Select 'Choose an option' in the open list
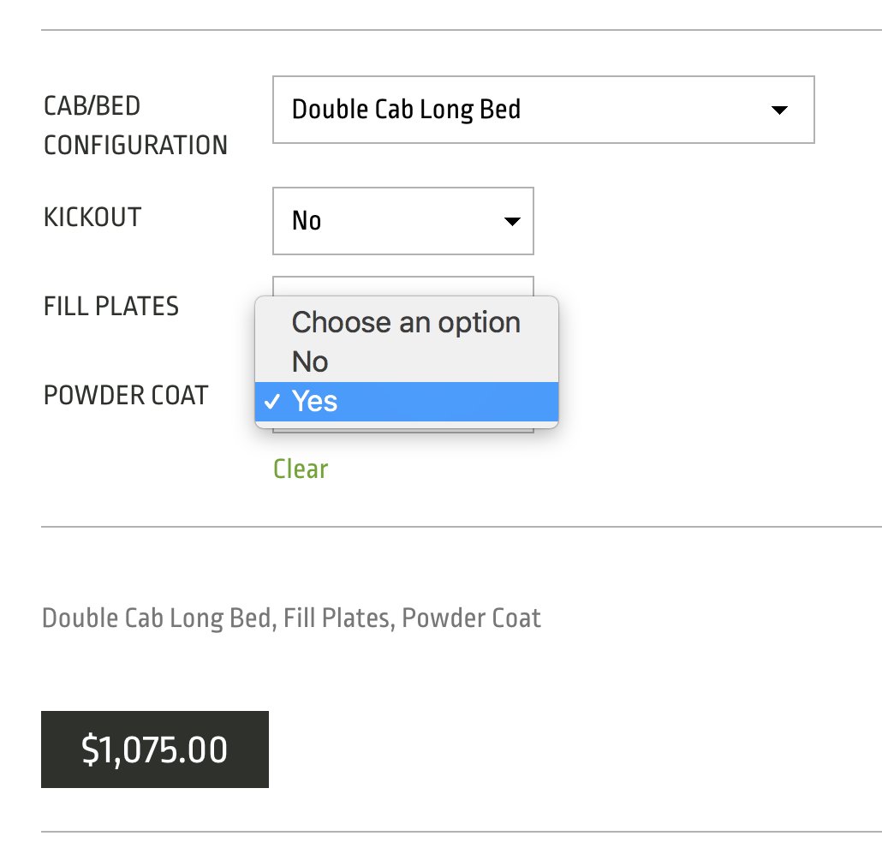882x848 pixels. (406, 322)
